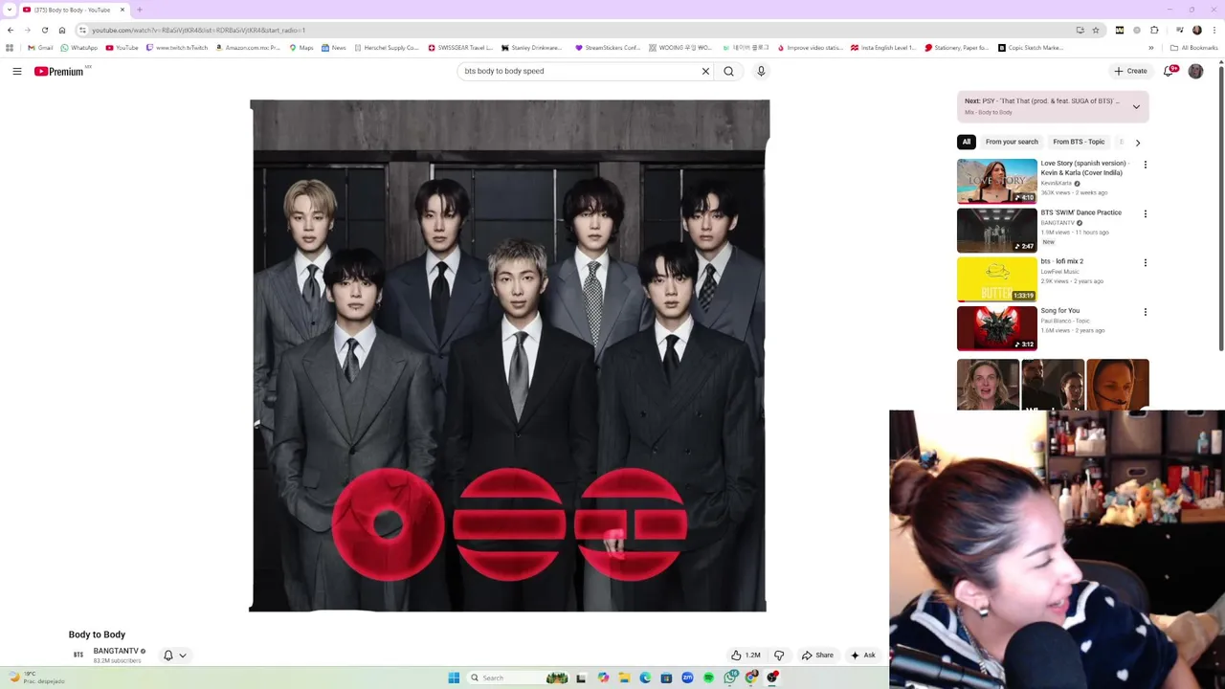Bookmark this page with star

pyautogui.click(x=1096, y=30)
